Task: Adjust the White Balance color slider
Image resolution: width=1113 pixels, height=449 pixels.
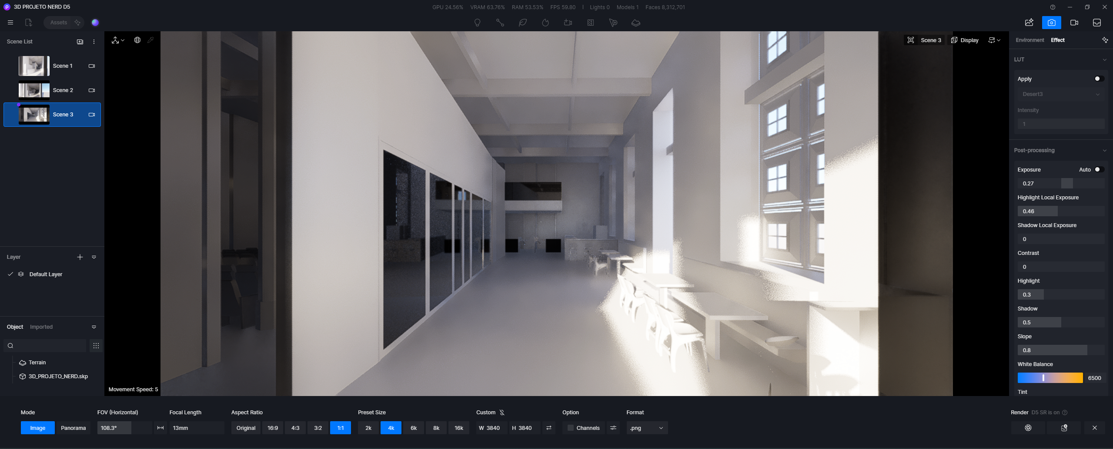Action: coord(1050,378)
